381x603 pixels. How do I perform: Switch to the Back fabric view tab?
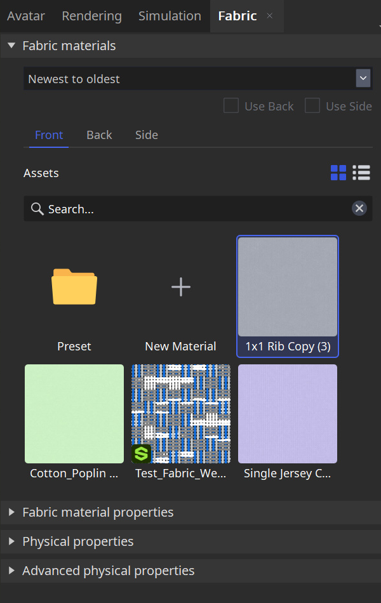(x=98, y=135)
